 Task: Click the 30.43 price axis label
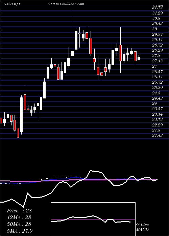(x=158, y=24)
